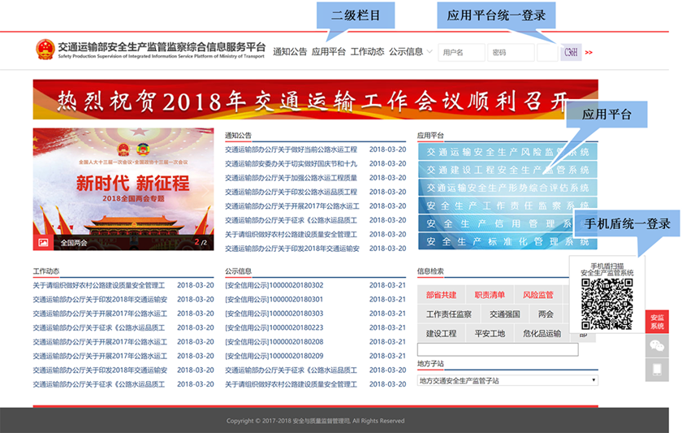Screen dimensions: 682x433
Task: Expand the 公示信息 menu chevron
Action: (429, 52)
